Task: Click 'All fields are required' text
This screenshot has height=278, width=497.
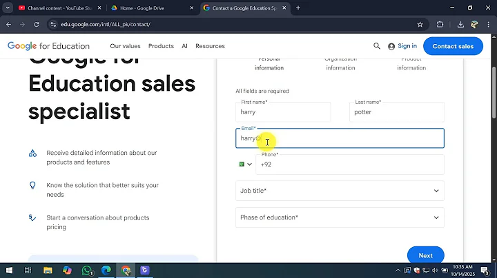Action: pyautogui.click(x=262, y=91)
